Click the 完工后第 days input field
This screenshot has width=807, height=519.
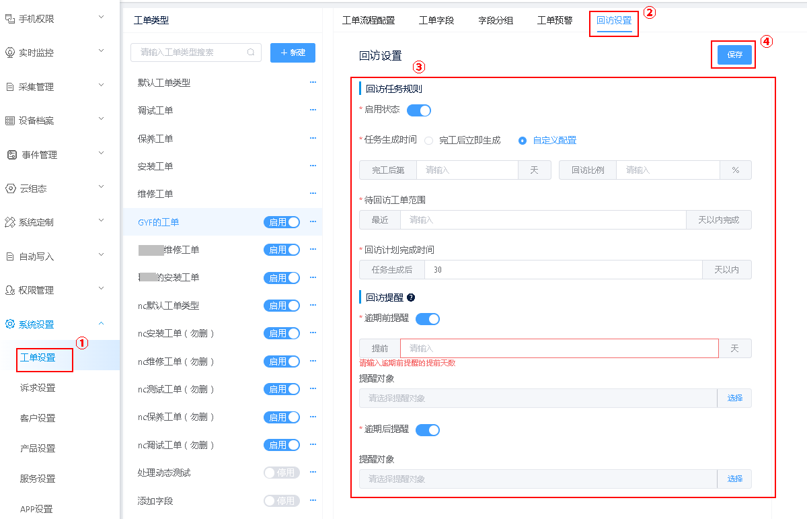click(x=467, y=170)
